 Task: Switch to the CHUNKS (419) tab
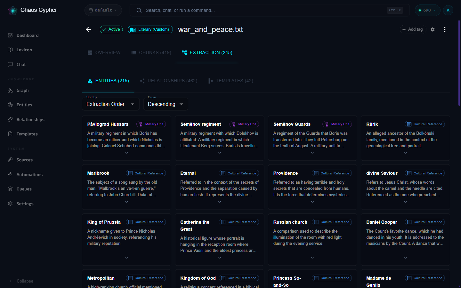click(151, 52)
